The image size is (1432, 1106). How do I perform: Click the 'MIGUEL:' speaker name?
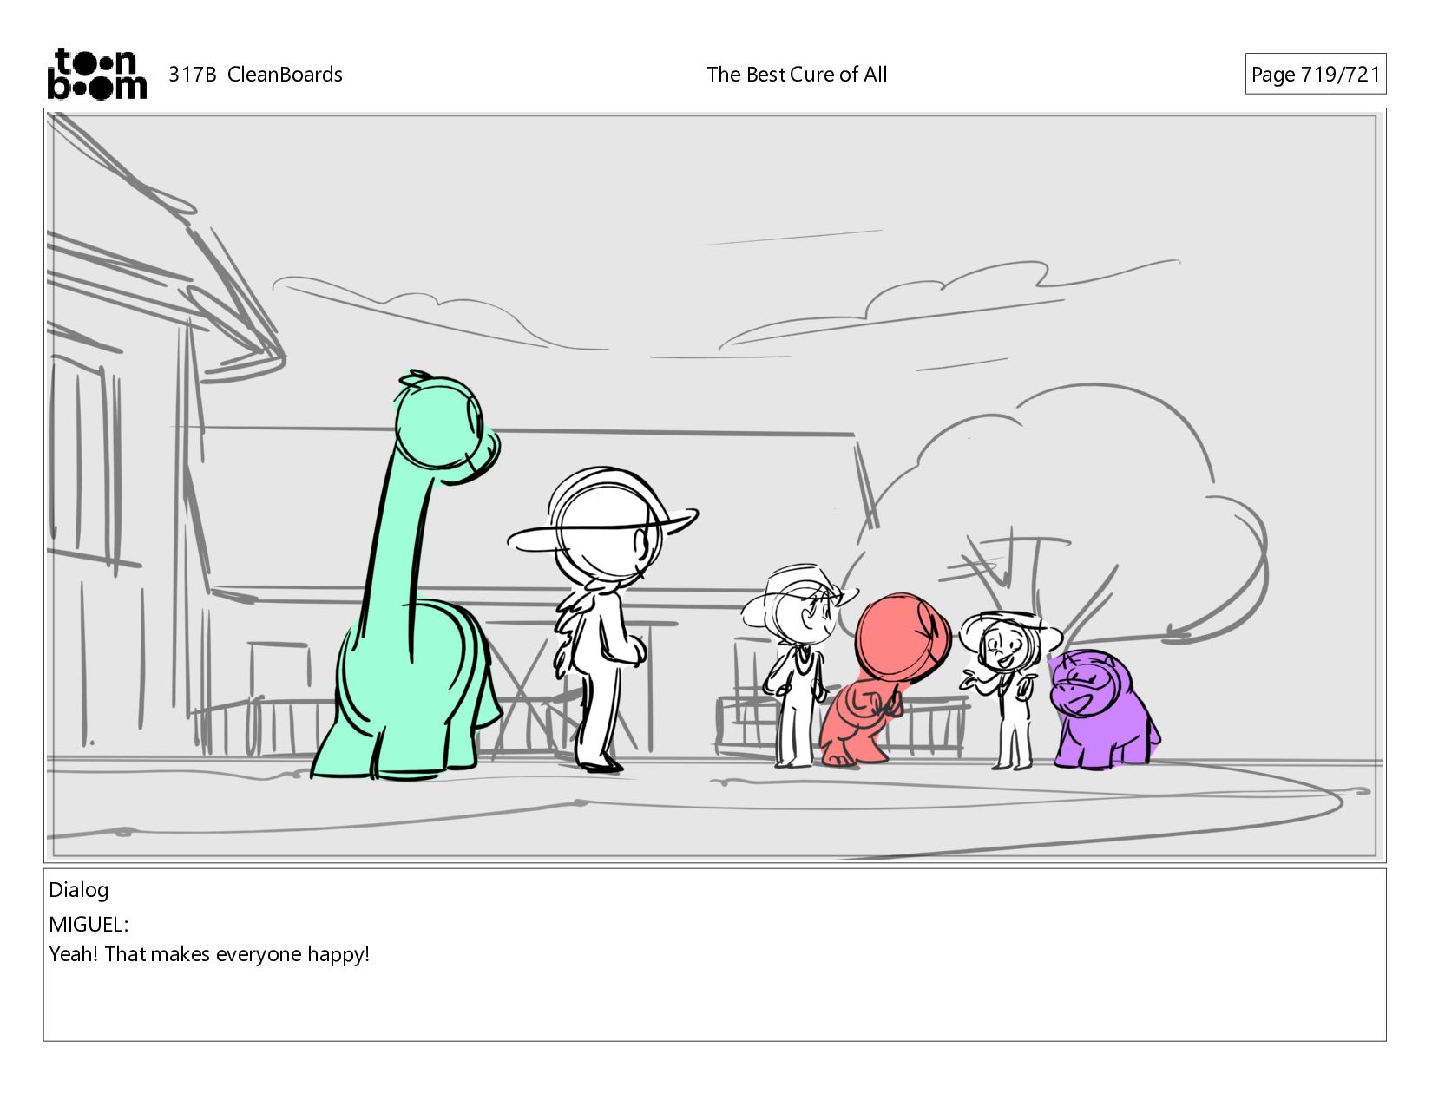pyautogui.click(x=89, y=925)
